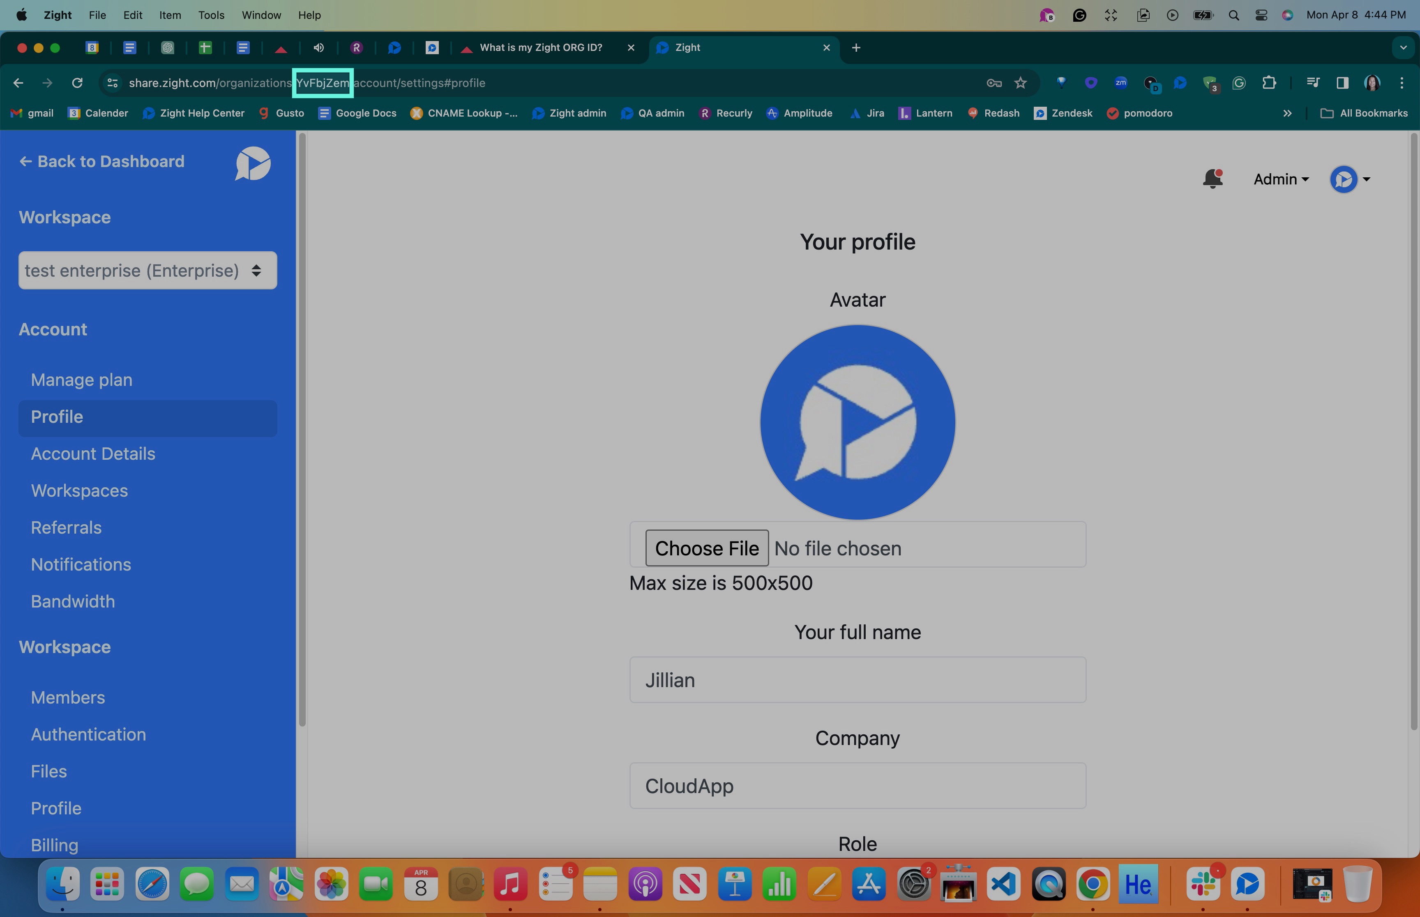Screen dimensions: 1420x917
Task: Open Workspaces settings
Action: (x=79, y=491)
